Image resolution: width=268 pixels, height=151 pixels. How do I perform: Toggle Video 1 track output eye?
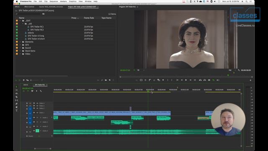(x=37, y=113)
